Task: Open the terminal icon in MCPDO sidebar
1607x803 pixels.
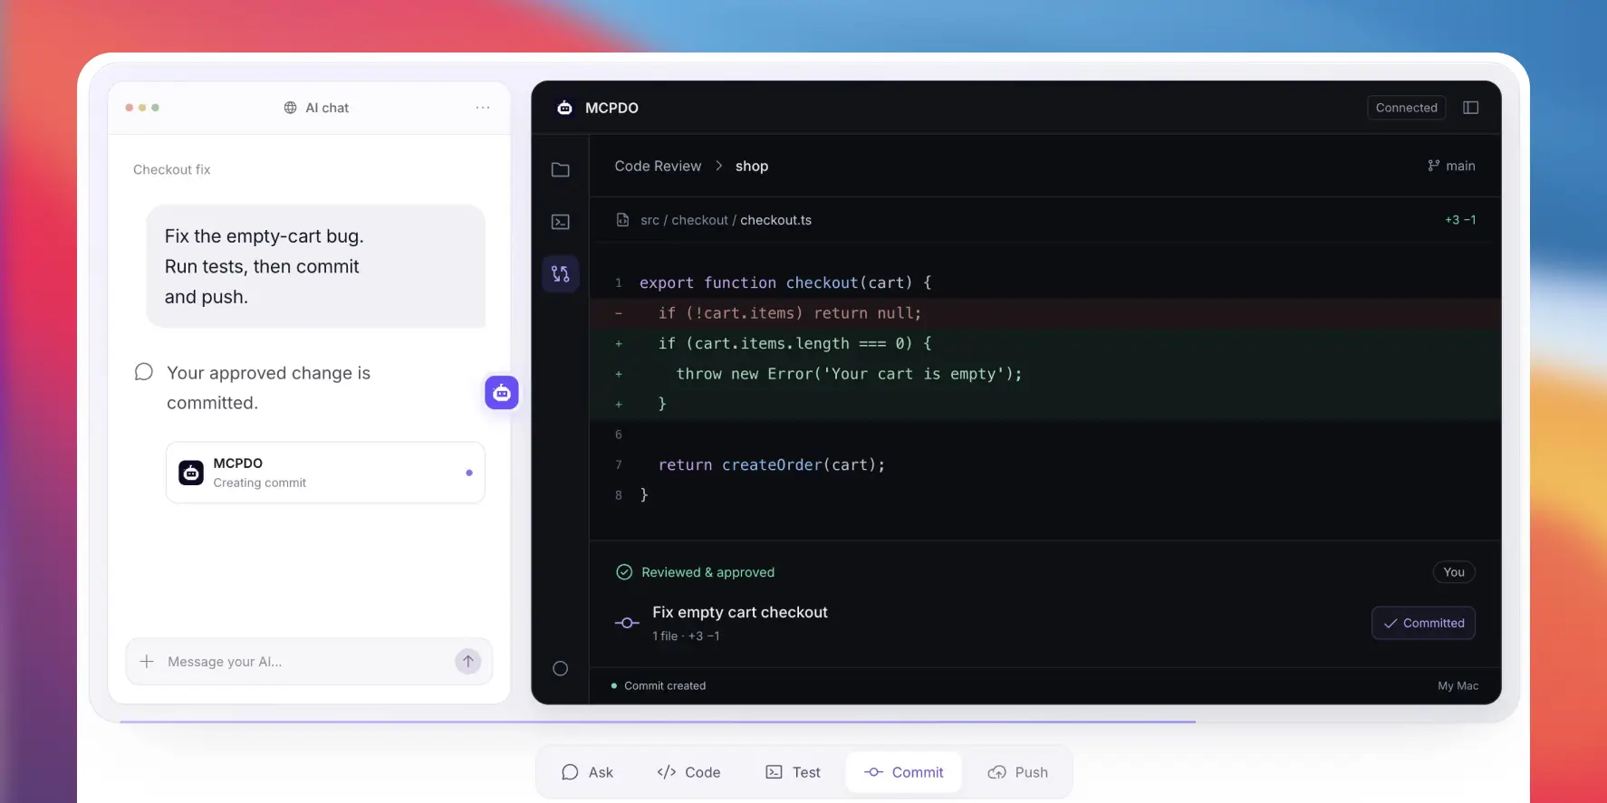Action: point(561,222)
